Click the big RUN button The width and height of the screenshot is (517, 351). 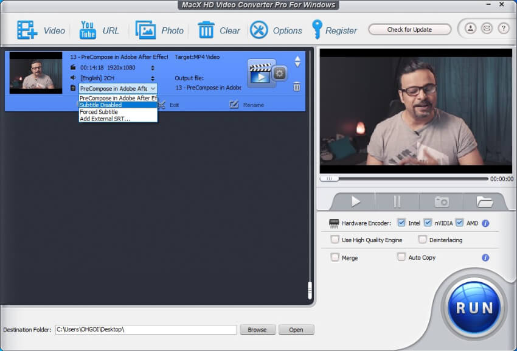click(x=474, y=307)
